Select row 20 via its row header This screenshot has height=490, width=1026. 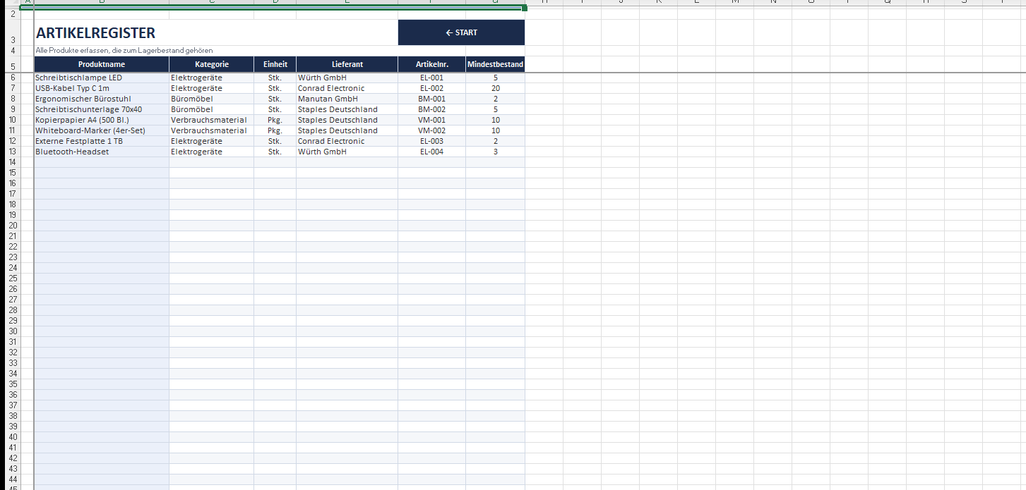point(13,226)
